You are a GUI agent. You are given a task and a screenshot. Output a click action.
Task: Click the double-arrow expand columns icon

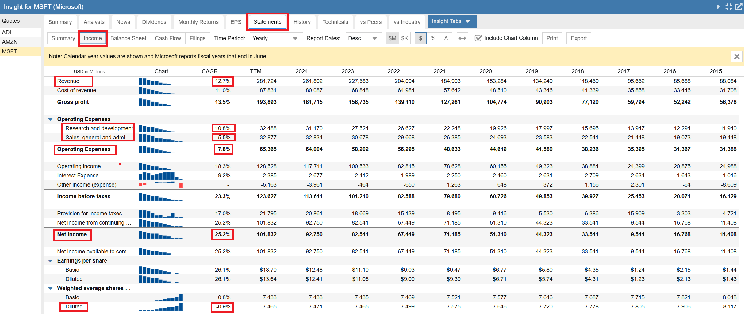pyautogui.click(x=462, y=38)
